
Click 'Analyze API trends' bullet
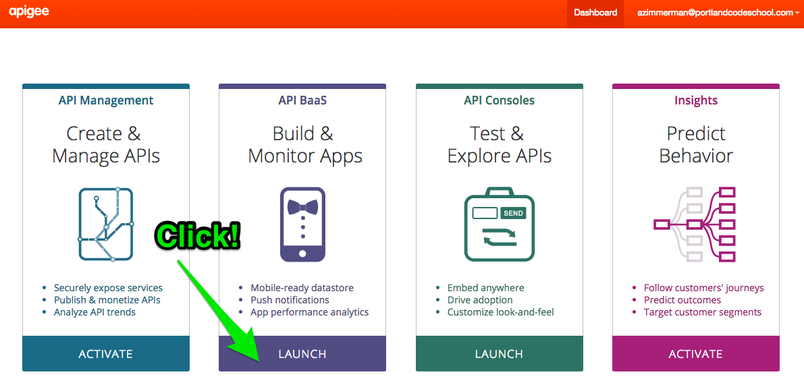click(95, 312)
